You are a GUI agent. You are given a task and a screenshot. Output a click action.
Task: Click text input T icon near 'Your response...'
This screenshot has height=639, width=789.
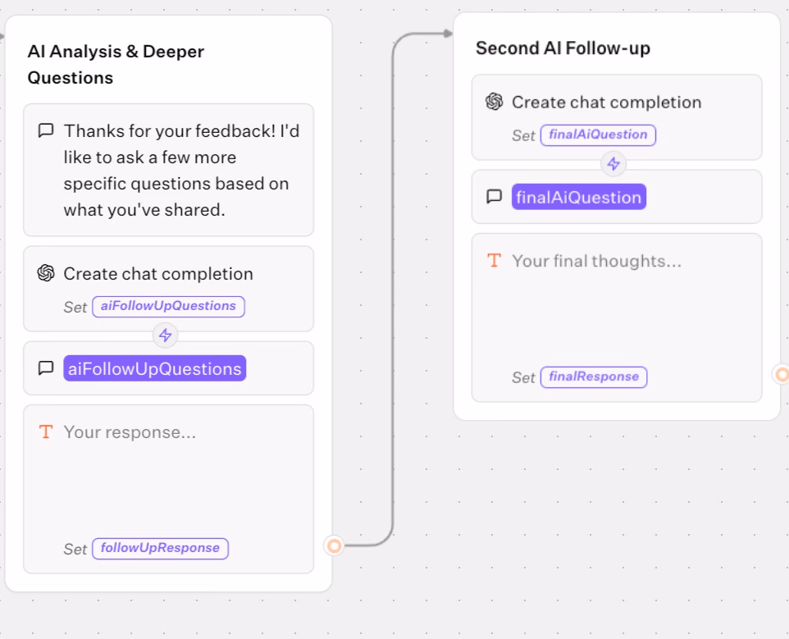[46, 431]
